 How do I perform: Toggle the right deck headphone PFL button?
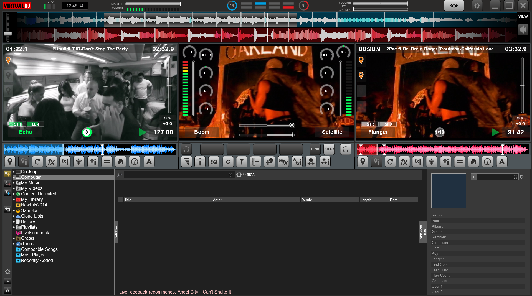point(346,149)
